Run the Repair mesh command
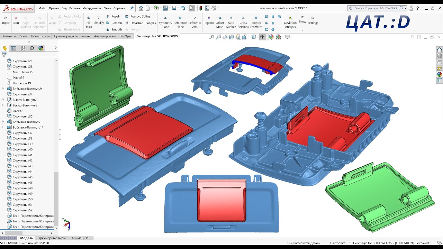This screenshot has height=249, width=443. pos(113,17)
